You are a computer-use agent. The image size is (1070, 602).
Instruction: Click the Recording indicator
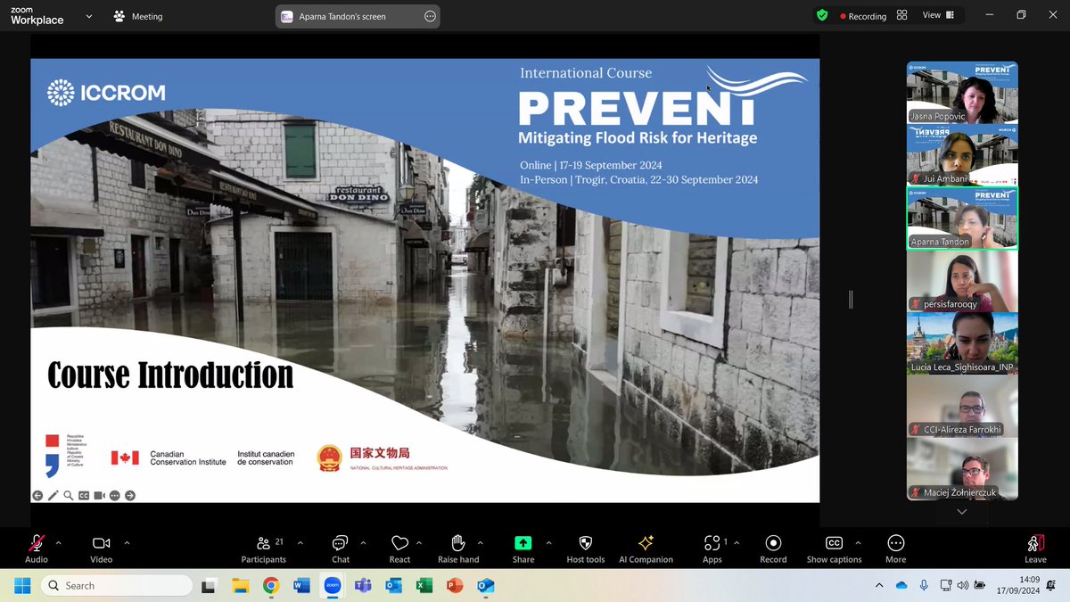(x=863, y=16)
